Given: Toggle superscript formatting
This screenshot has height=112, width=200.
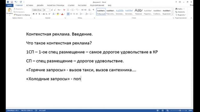Looking at the screenshot, I should [x=49, y=14].
